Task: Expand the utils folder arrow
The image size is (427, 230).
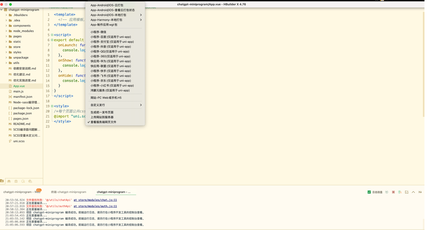Action: click(x=6, y=63)
